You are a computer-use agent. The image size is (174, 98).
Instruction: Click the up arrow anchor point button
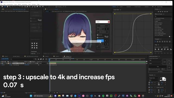point(35,44)
